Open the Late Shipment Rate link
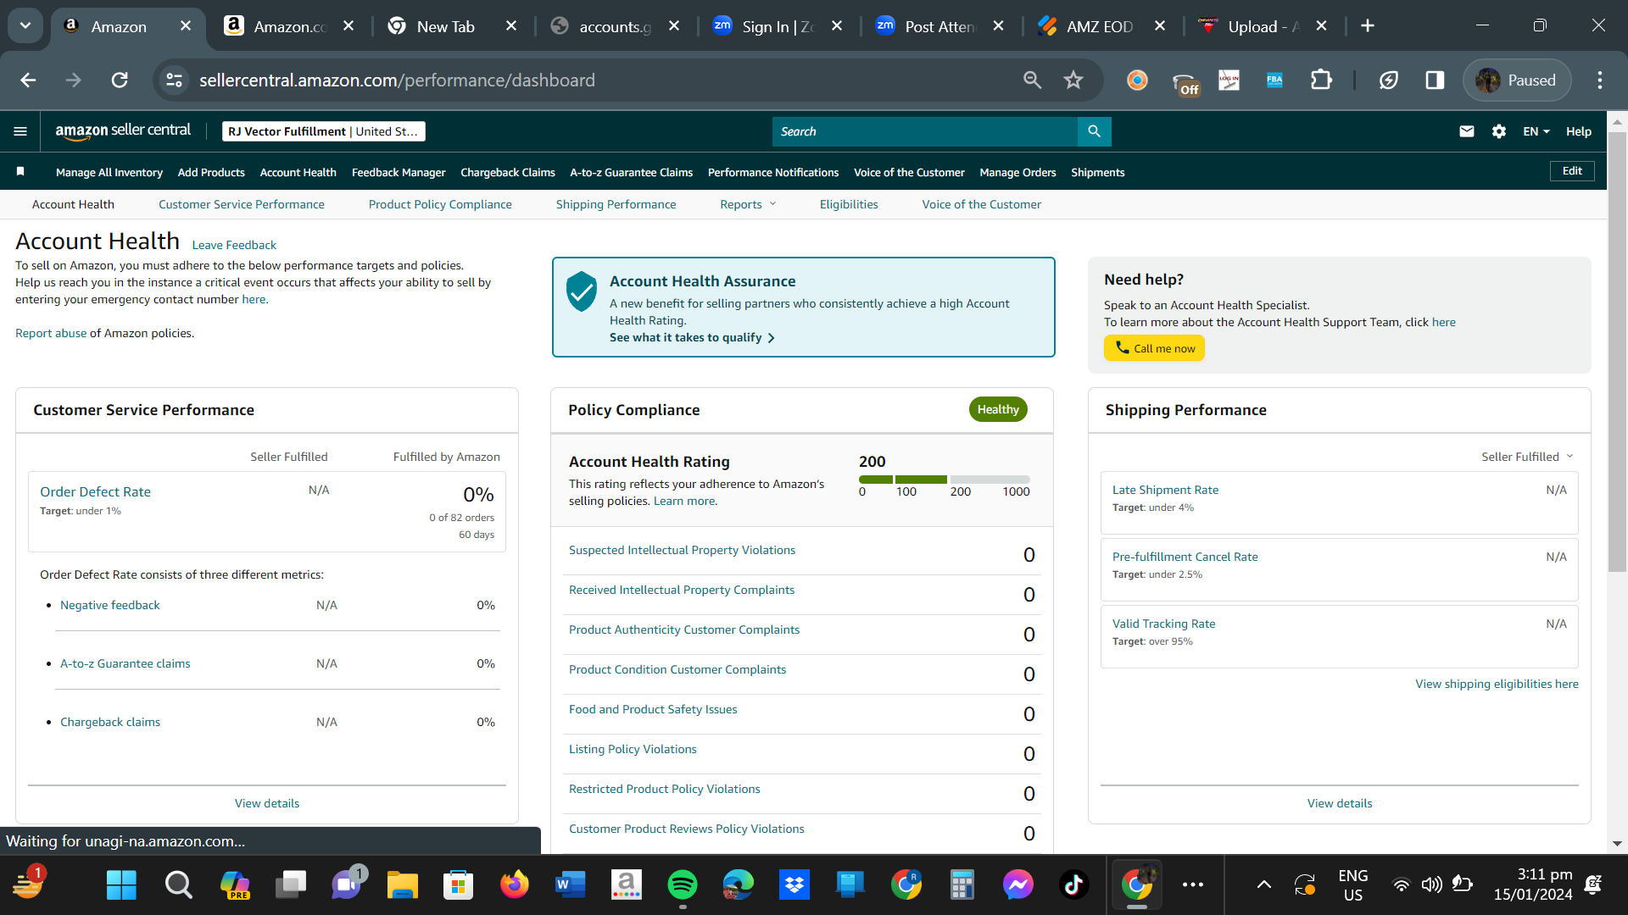This screenshot has height=915, width=1628. [x=1165, y=490]
